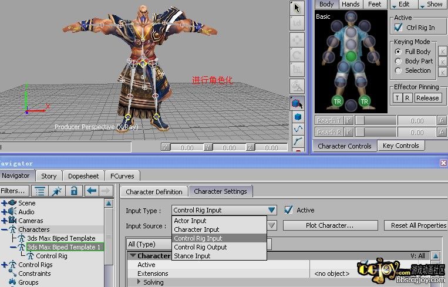
Task: Select Body Part keying mode
Action: (x=398, y=61)
